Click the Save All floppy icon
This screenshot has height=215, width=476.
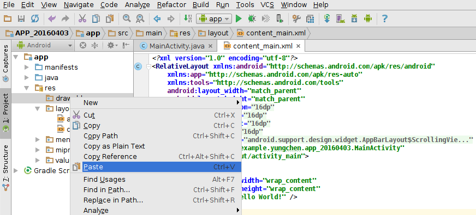point(21,19)
